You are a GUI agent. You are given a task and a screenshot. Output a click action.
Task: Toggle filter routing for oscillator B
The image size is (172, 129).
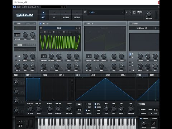[130, 57]
